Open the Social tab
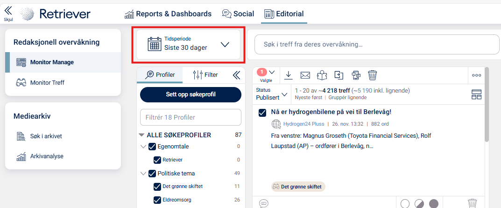The height and width of the screenshot is (208, 501). pos(238,13)
